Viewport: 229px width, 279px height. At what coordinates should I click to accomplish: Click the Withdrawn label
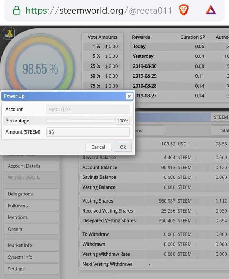point(94,244)
